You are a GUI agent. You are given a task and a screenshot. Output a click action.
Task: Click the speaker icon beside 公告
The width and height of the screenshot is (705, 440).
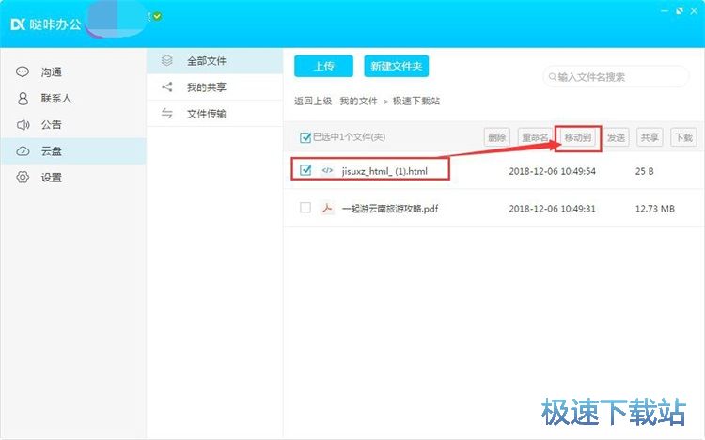coord(23,125)
